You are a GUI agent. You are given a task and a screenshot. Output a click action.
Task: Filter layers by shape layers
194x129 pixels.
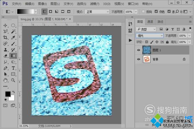pos(178,29)
